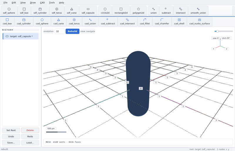235x151 pixels.
Task: Click the Undo button
Action: click(x=11, y=136)
